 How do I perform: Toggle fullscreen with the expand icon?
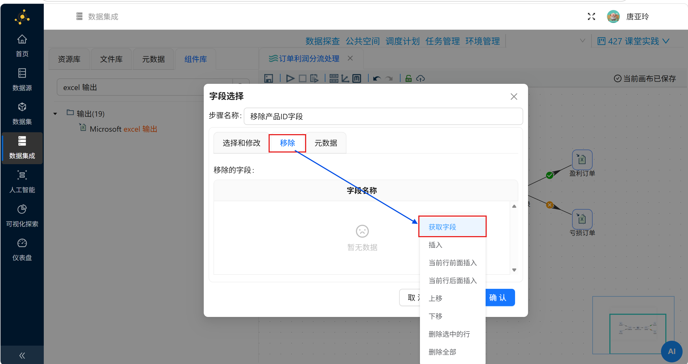click(x=591, y=16)
